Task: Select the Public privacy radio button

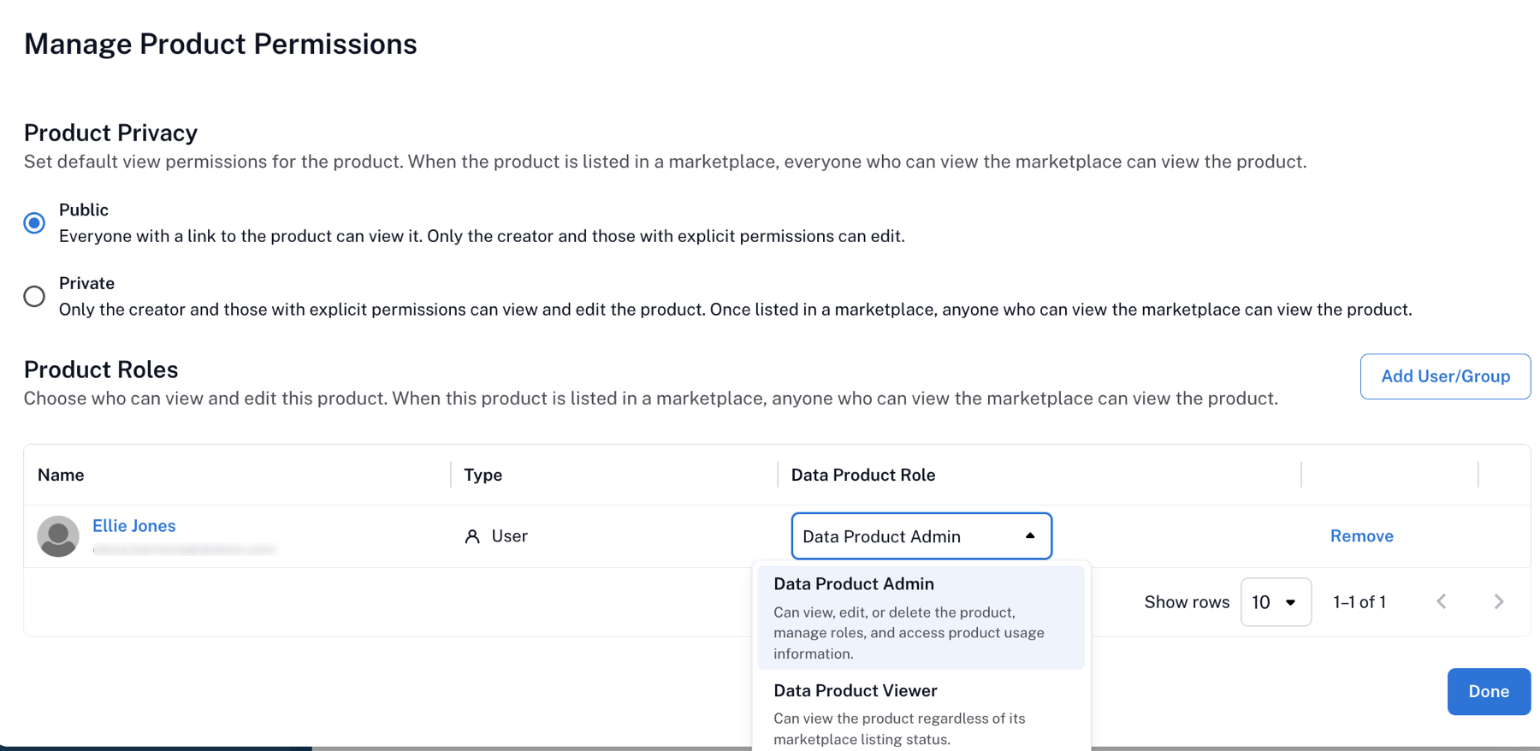Action: coord(34,222)
